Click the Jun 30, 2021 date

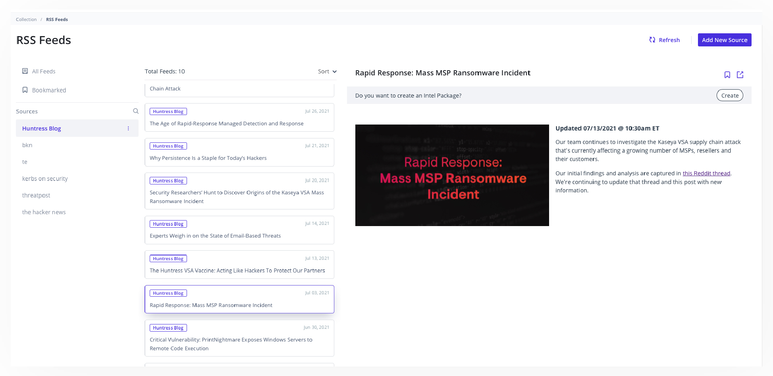tap(316, 327)
